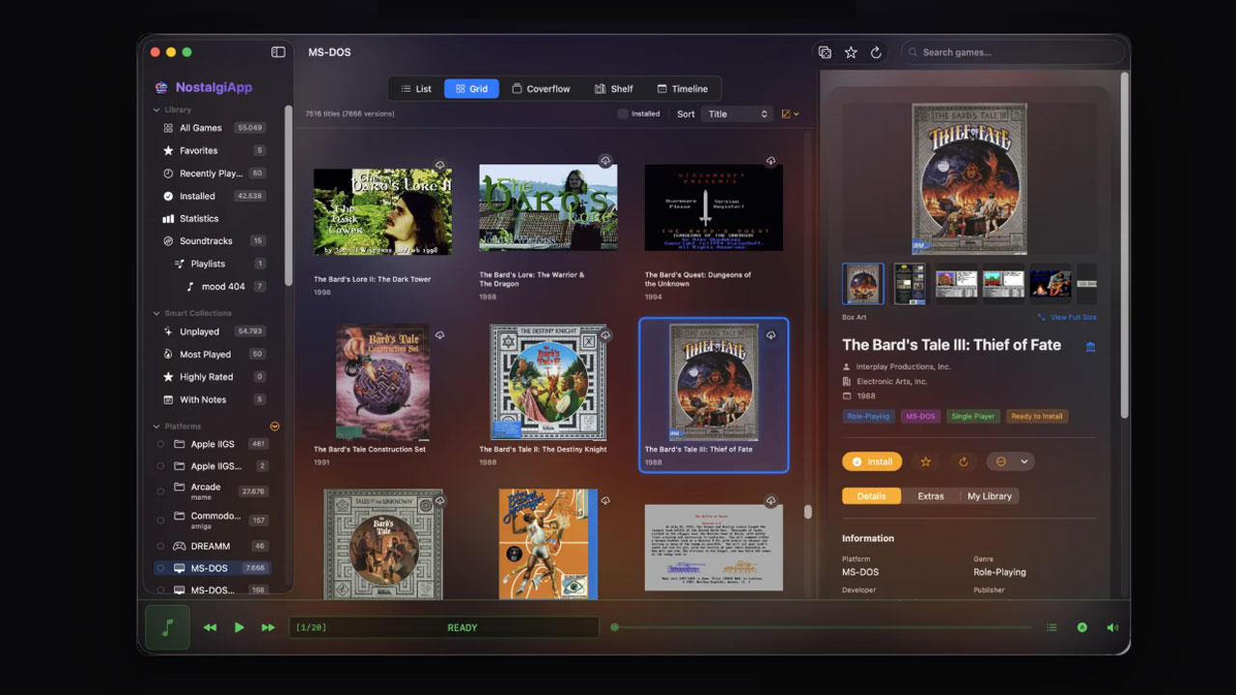Click the Search games field
The image size is (1236, 695).
click(1013, 52)
